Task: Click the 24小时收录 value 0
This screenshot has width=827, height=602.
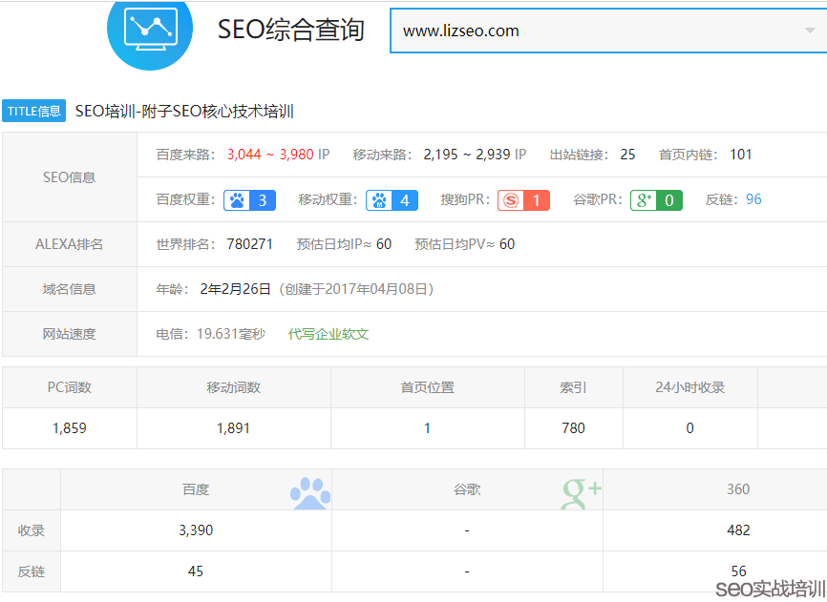Action: coord(689,428)
